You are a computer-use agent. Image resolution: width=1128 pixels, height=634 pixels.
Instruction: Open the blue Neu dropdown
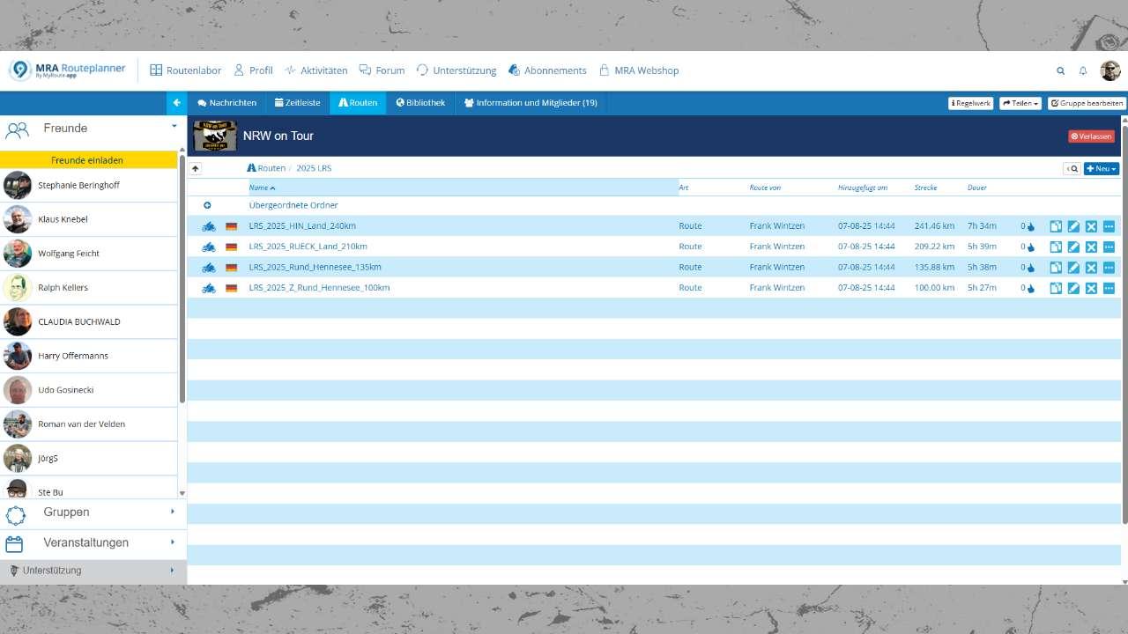(x=1101, y=168)
